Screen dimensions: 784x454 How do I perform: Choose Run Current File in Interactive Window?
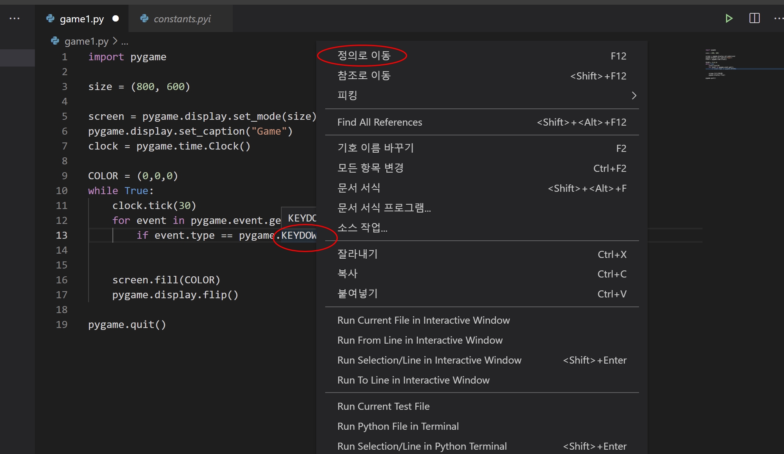(423, 320)
